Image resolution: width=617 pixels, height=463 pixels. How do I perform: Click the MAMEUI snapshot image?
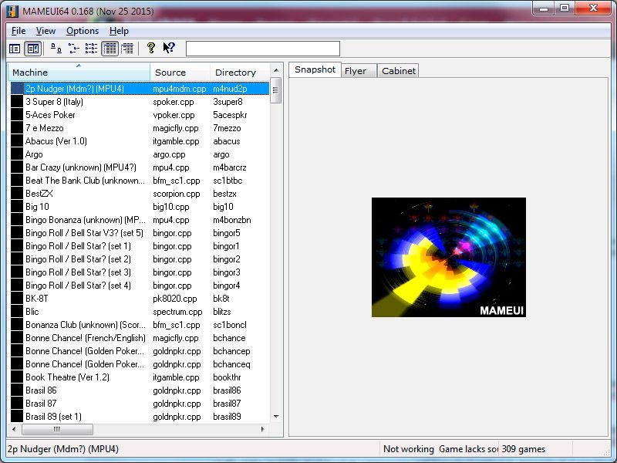point(448,257)
